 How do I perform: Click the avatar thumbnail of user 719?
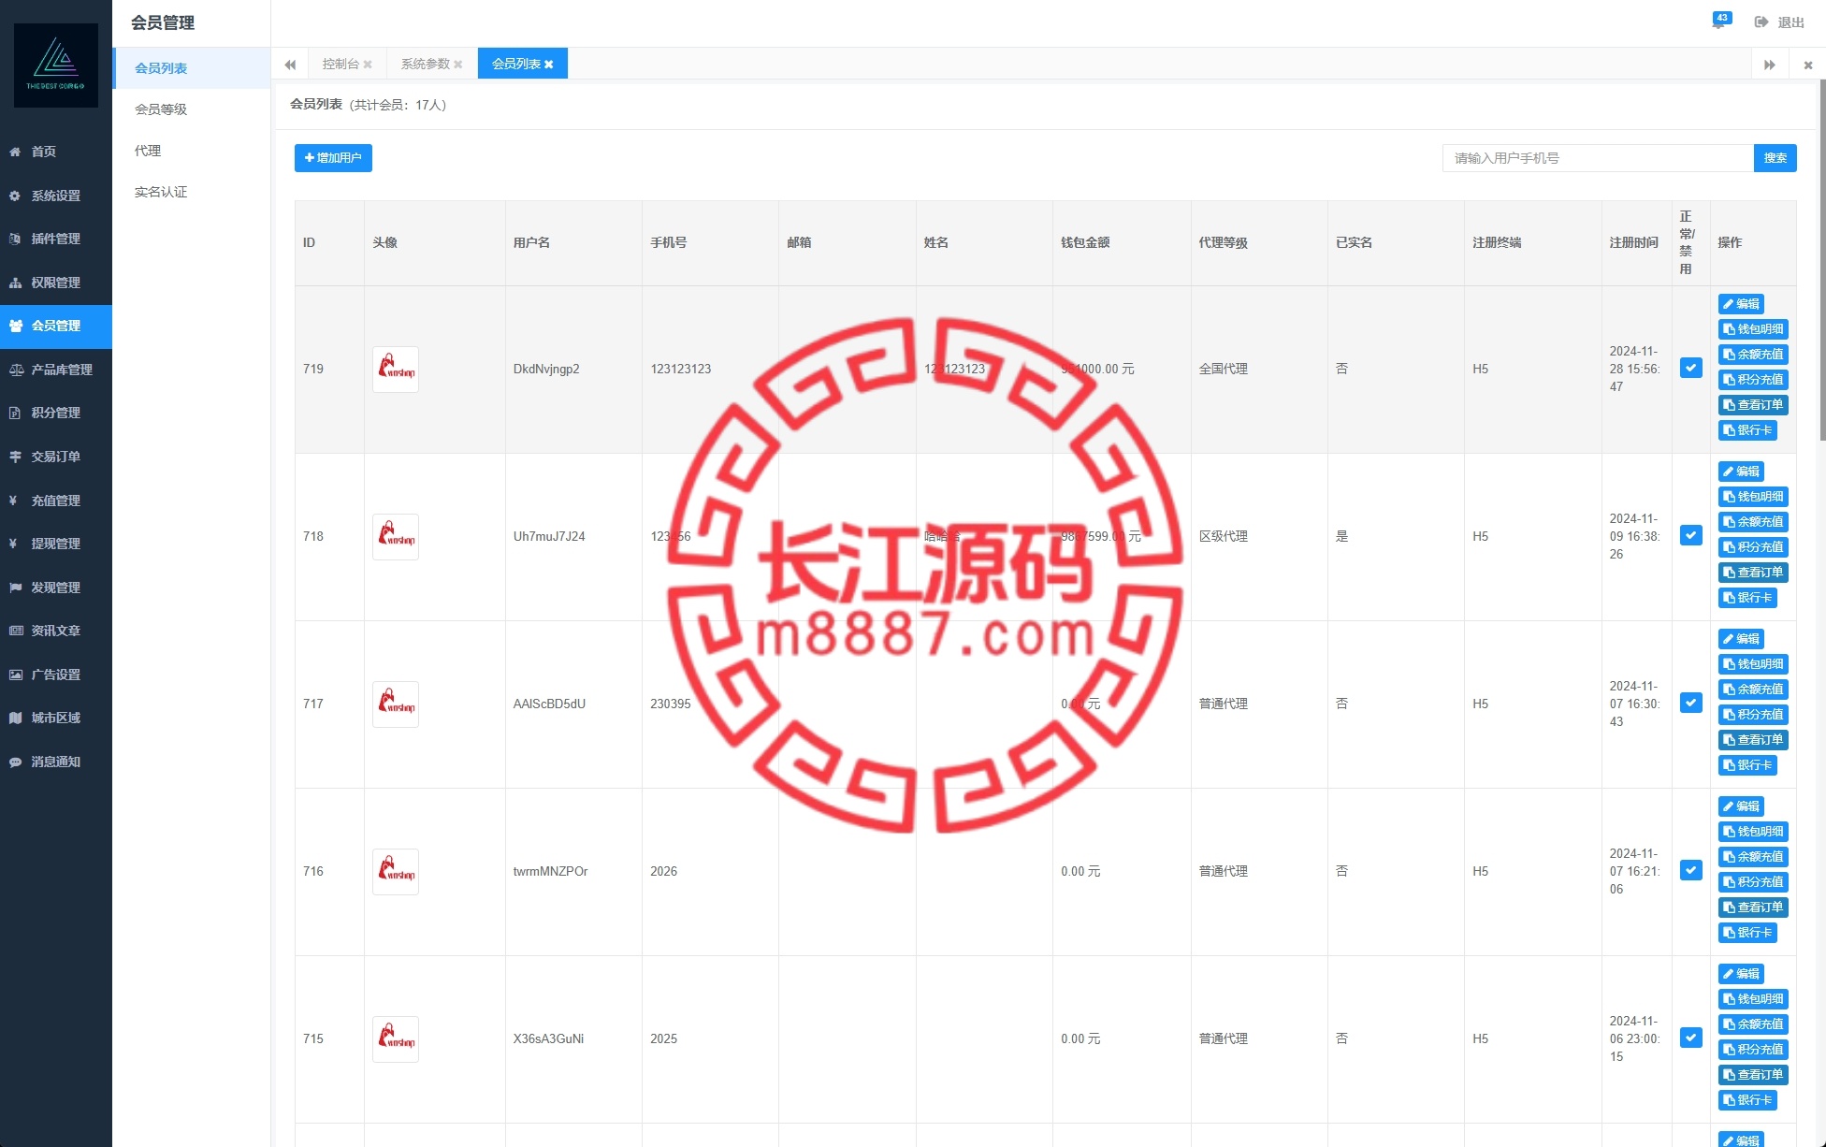(396, 370)
